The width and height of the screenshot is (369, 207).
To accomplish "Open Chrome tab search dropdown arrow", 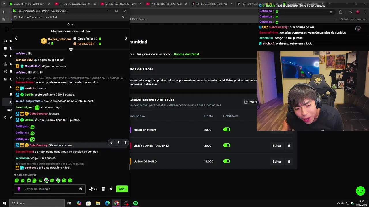I will click(3, 4).
